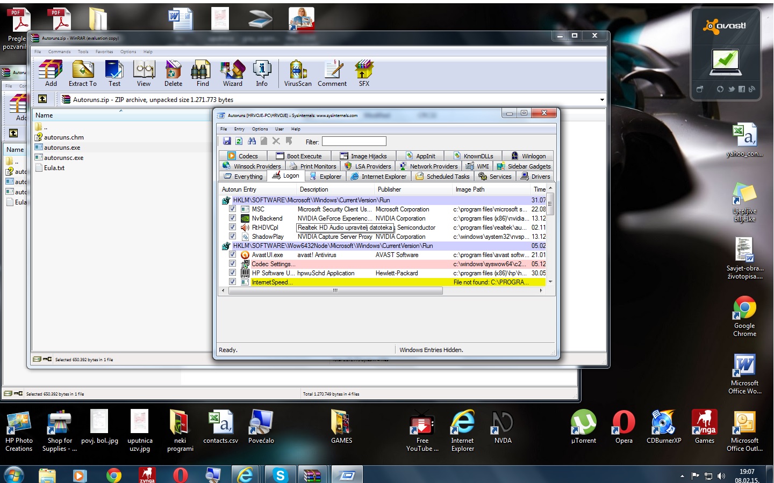Image resolution: width=774 pixels, height=483 pixels.
Task: Uncheck the NvBackend autorun entry
Action: click(x=232, y=218)
